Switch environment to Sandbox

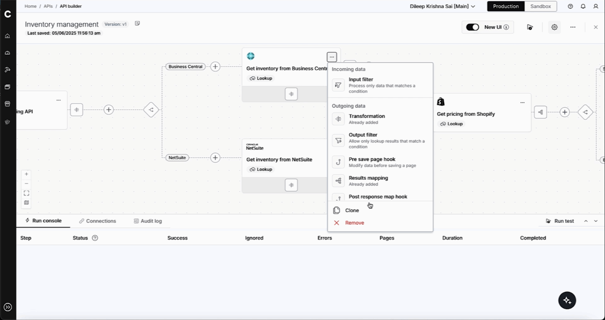pyautogui.click(x=541, y=6)
